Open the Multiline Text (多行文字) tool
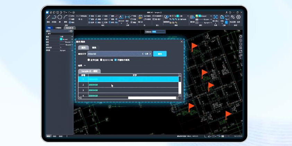Screen dimensions: 292x146 coord(121,17)
